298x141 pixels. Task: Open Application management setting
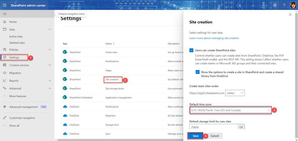(118, 97)
